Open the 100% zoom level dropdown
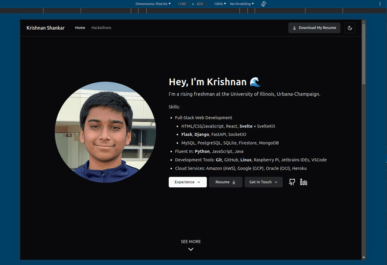Screen dimensions: 387x265 coord(220,4)
